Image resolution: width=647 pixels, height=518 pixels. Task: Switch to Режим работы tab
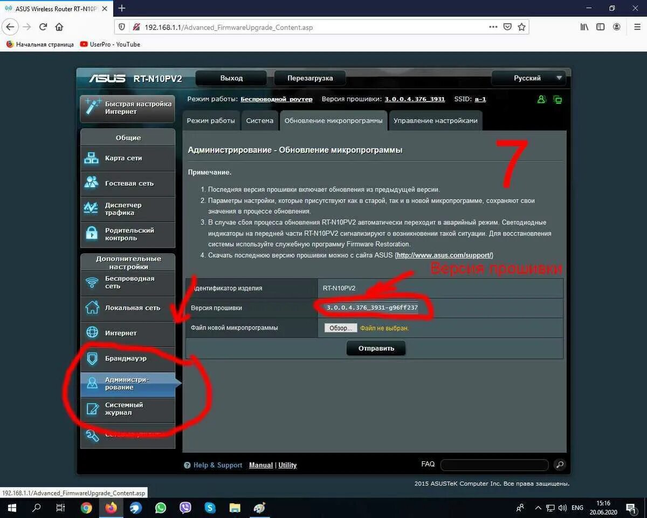click(211, 121)
